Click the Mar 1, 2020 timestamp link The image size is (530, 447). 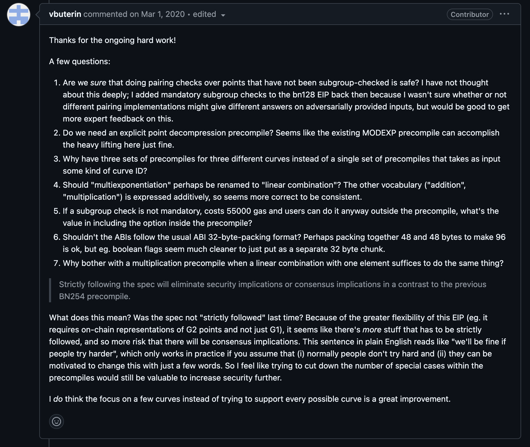[163, 14]
